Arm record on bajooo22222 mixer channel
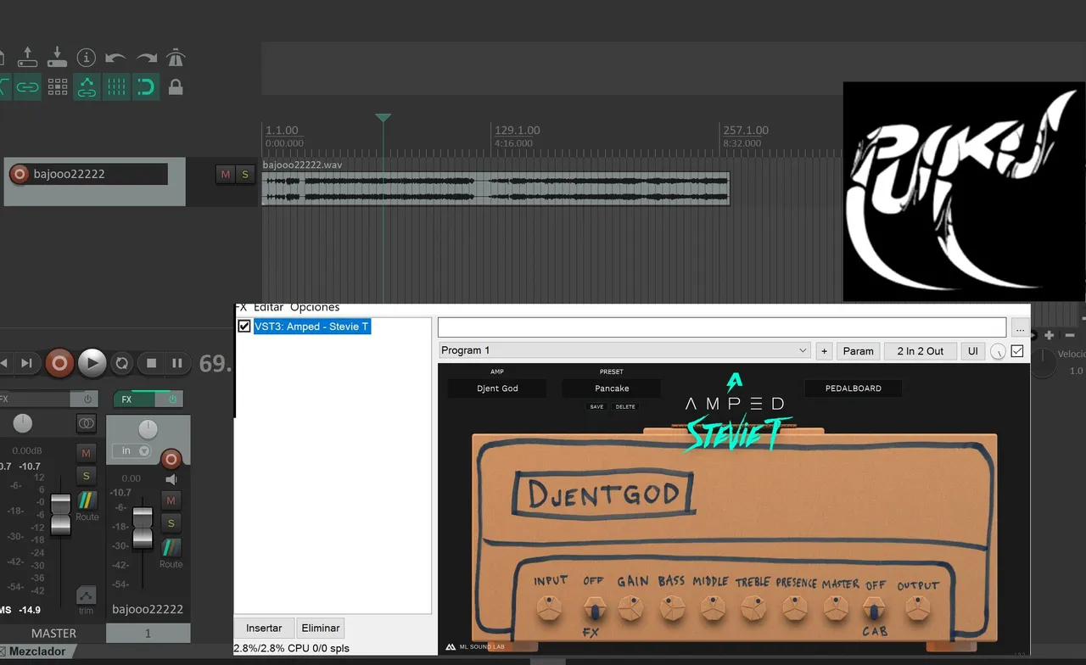1086x665 pixels. tap(171, 459)
